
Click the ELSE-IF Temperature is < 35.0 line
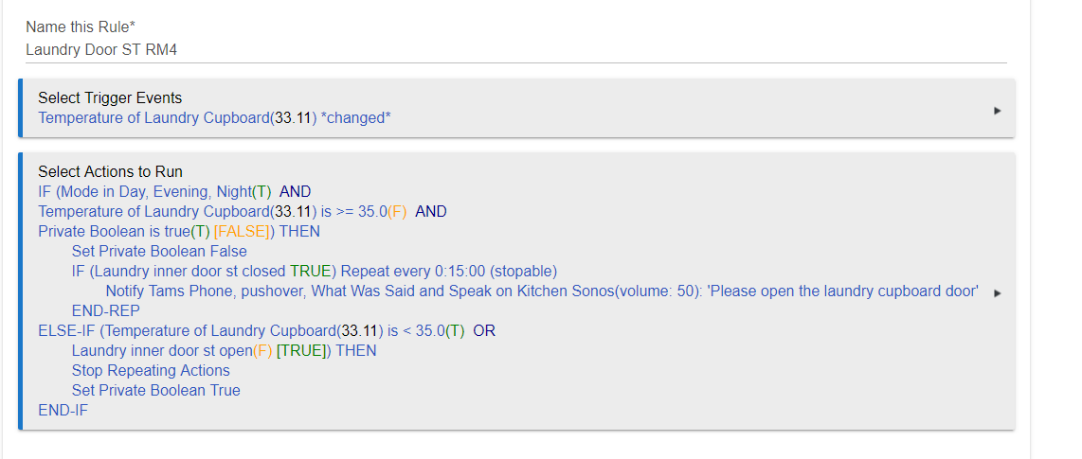(266, 331)
